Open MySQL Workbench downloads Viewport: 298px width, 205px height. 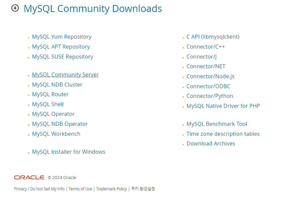(x=56, y=134)
